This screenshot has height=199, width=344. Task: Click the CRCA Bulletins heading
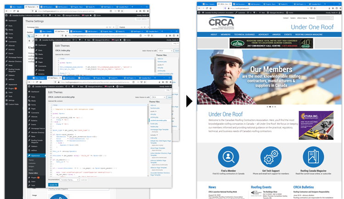tap(304, 187)
